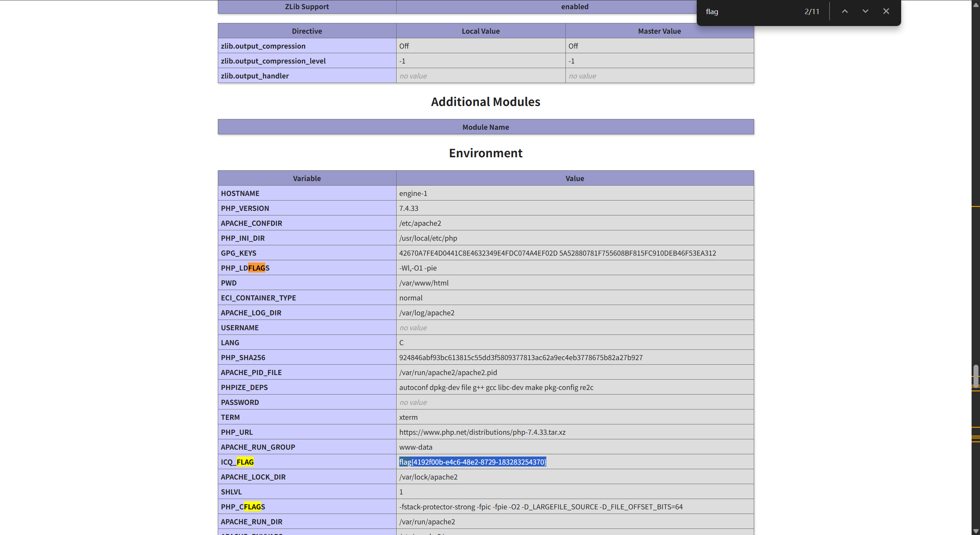Screen dimensions: 980x535
Task: Click the Environment section heading
Action: 485,153
